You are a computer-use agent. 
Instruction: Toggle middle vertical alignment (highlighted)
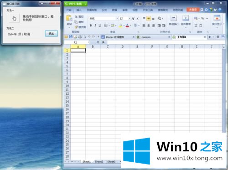149,18
